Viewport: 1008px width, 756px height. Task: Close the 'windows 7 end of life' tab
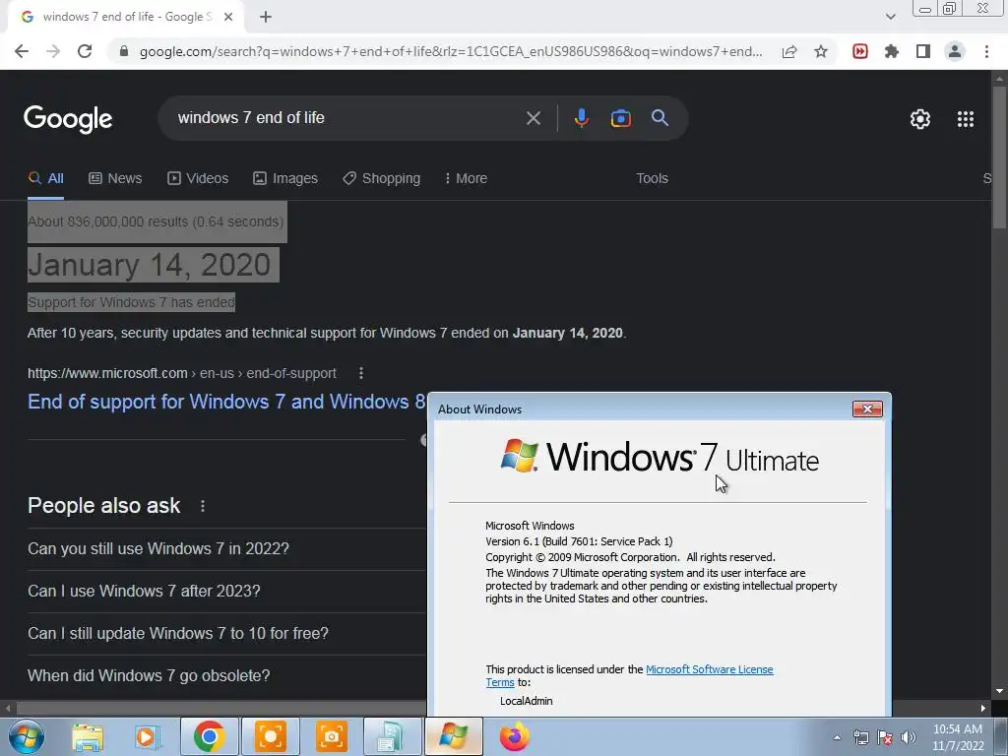(x=228, y=18)
